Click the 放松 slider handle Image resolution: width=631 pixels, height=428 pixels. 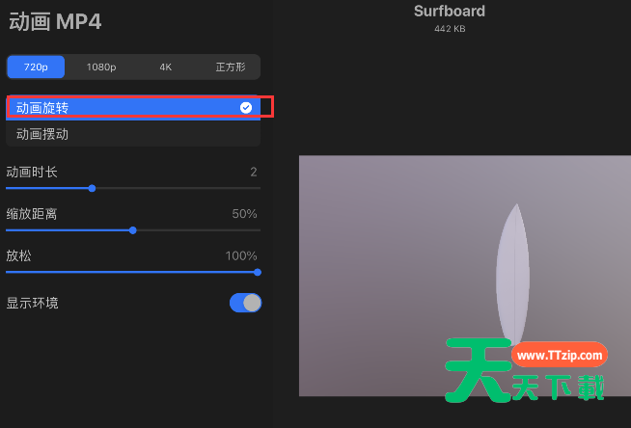258,272
